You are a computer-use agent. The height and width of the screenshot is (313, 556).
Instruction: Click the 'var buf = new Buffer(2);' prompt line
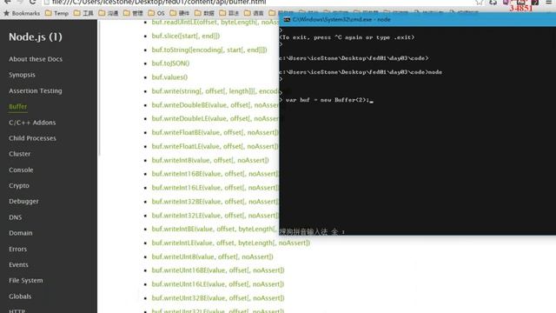tap(327, 100)
